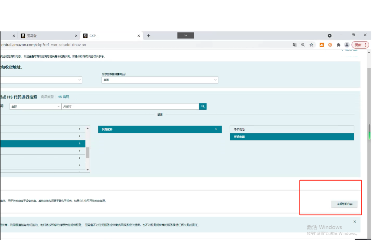Open a new tab with the plus icon
378x240 pixels.
[x=148, y=36]
